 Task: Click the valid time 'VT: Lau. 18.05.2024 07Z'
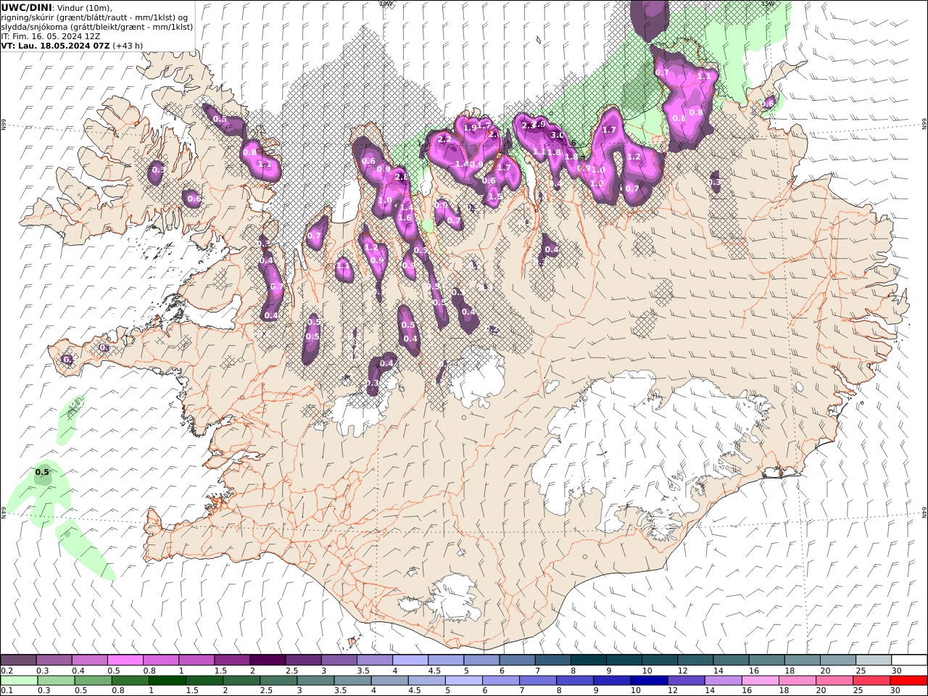(x=55, y=45)
